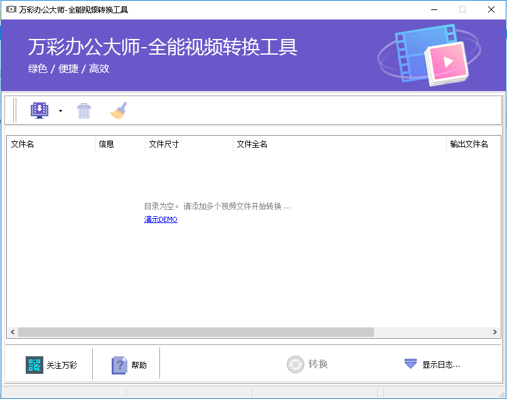Open the dropdown arrow next to add files icon
Viewport: 507px width, 399px height.
click(60, 110)
